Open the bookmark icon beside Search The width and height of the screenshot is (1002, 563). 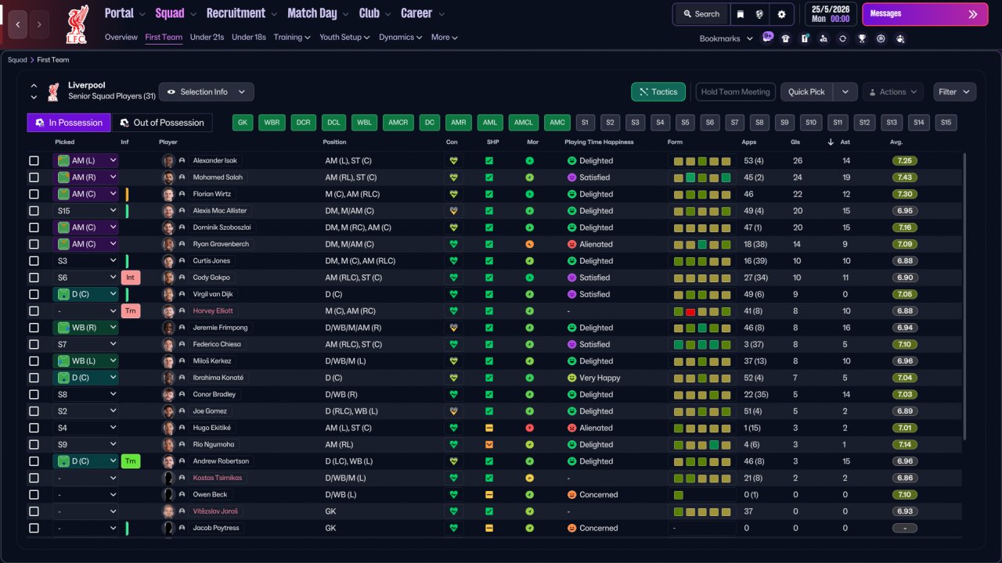tap(740, 14)
